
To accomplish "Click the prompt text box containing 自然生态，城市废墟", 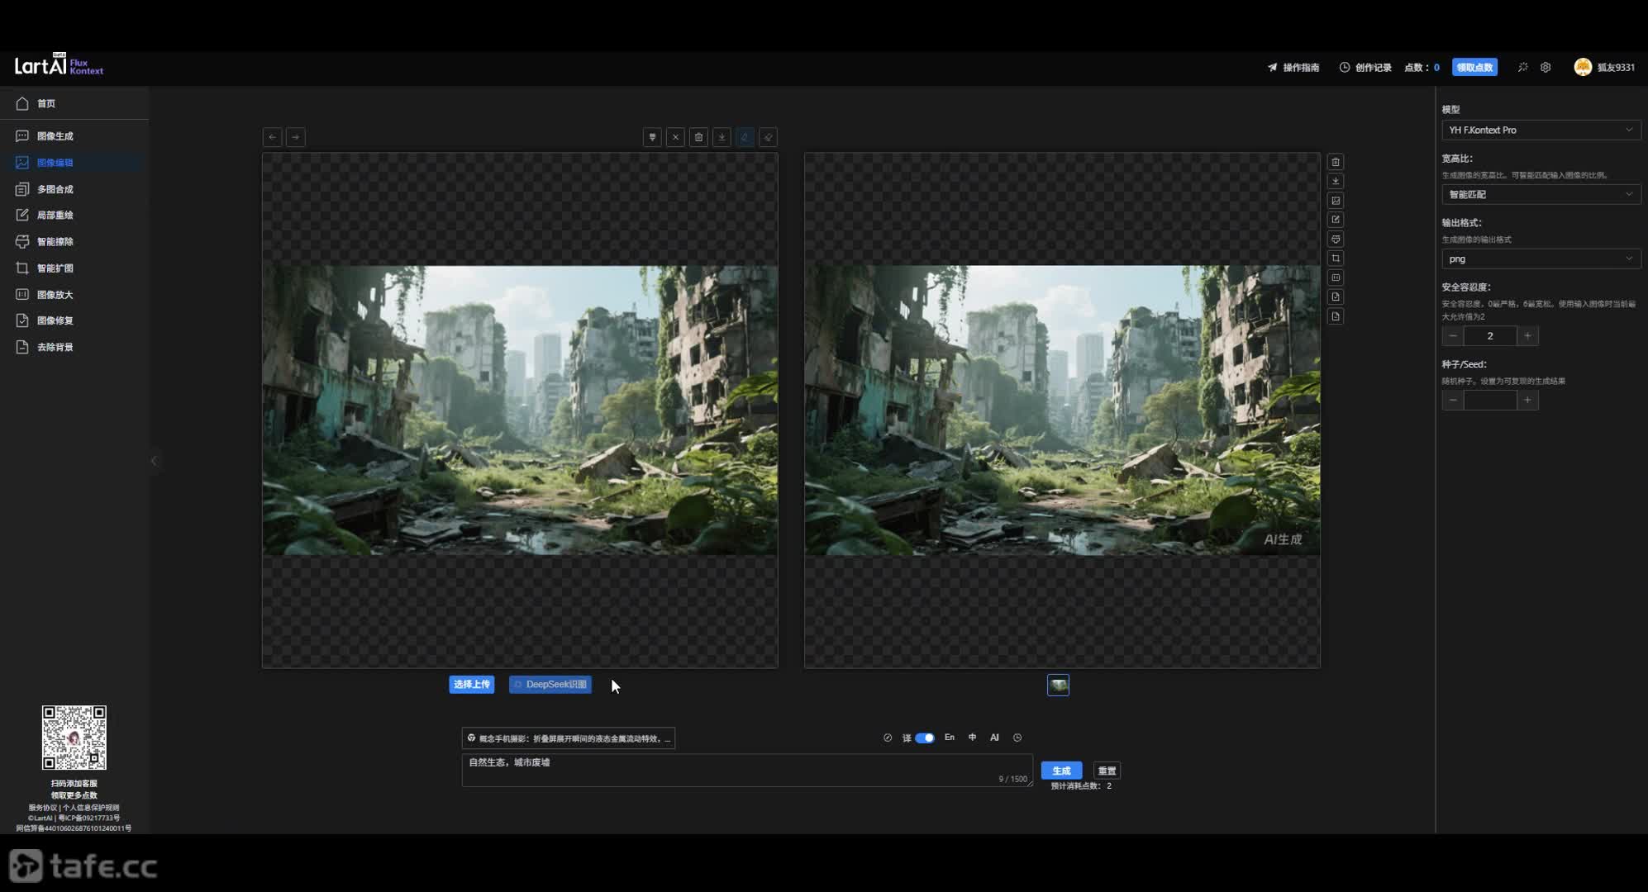I will click(747, 770).
